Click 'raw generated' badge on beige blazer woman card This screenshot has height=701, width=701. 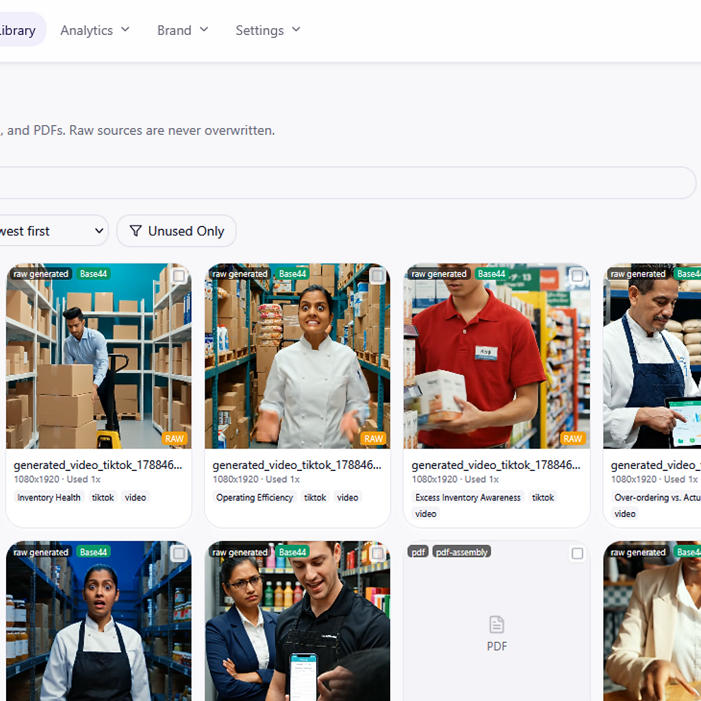click(639, 552)
